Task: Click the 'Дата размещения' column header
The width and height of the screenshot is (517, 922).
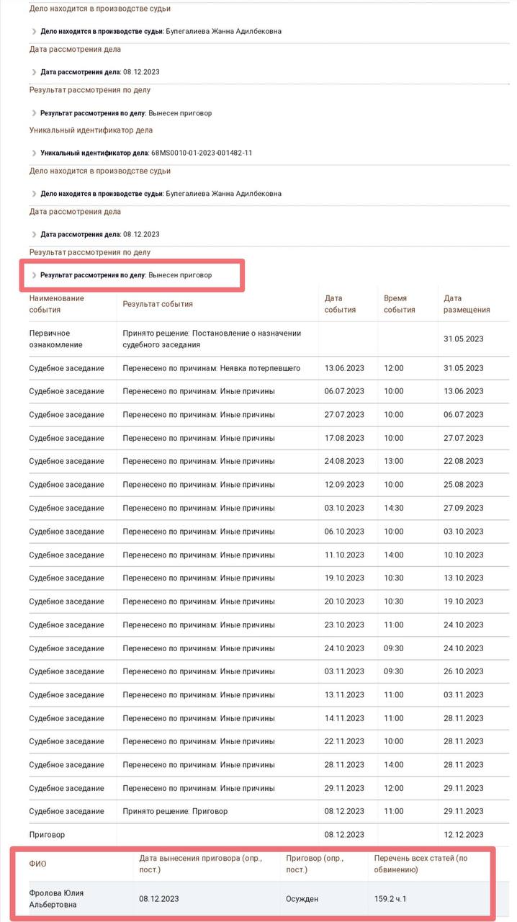Action: [467, 304]
